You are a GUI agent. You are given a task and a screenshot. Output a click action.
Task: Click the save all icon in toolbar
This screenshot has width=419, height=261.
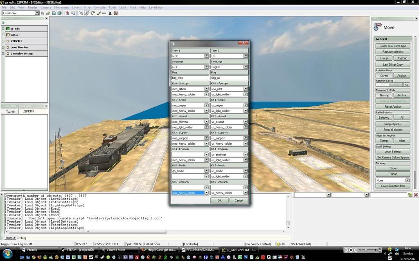point(60,13)
